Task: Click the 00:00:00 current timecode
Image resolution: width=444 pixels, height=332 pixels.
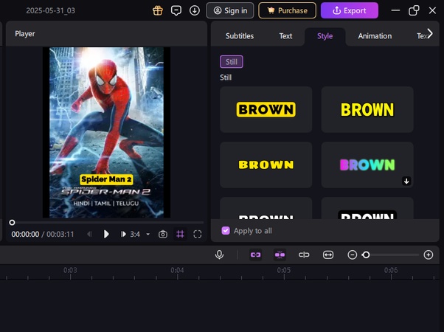Action: (25, 235)
